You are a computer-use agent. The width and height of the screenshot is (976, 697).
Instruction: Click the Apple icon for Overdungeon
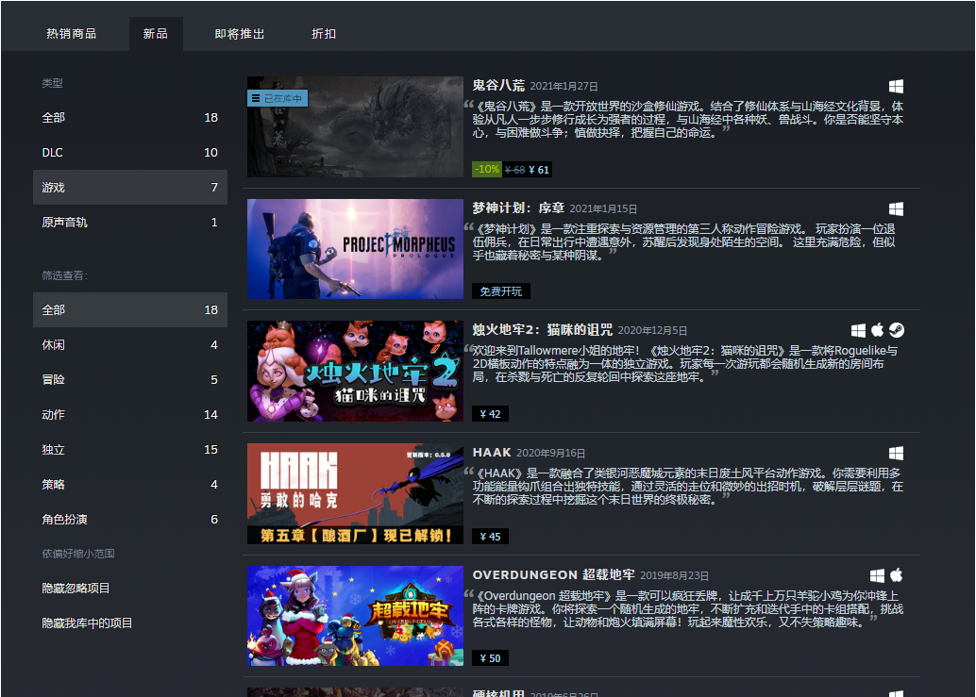897,575
